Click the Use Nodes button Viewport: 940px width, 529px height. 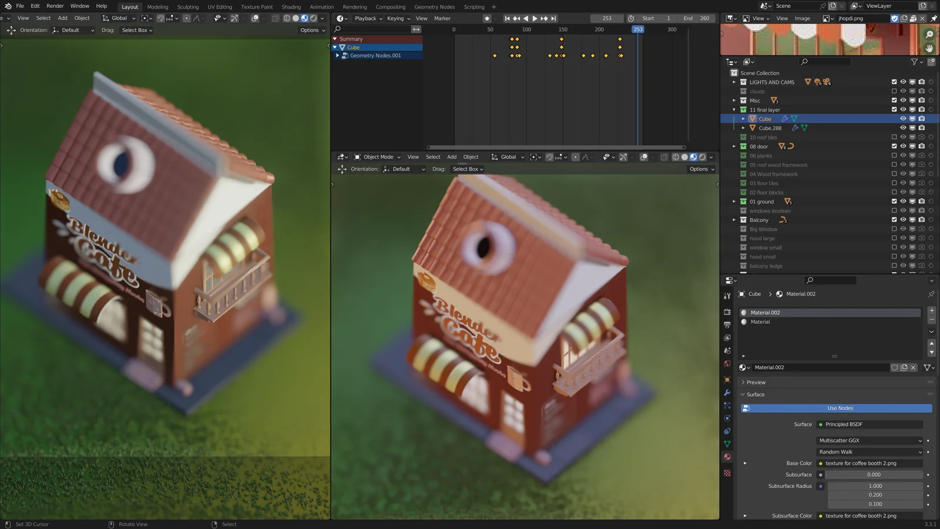pyautogui.click(x=840, y=408)
